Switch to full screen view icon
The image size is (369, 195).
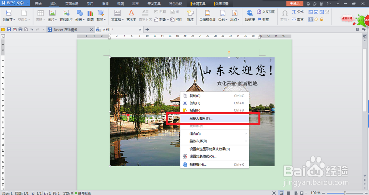tap(274, 193)
